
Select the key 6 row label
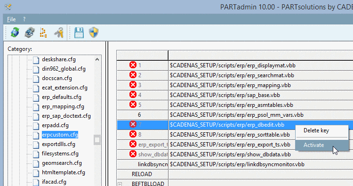point(139,115)
